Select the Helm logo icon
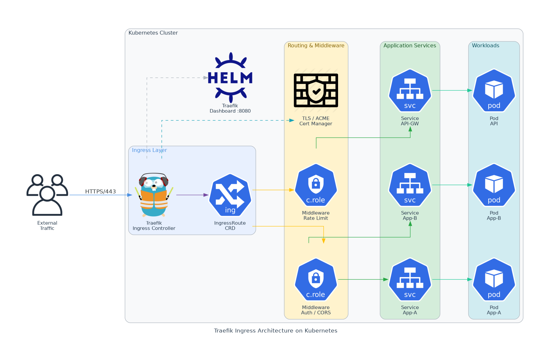The width and height of the screenshot is (552, 361). [x=230, y=77]
